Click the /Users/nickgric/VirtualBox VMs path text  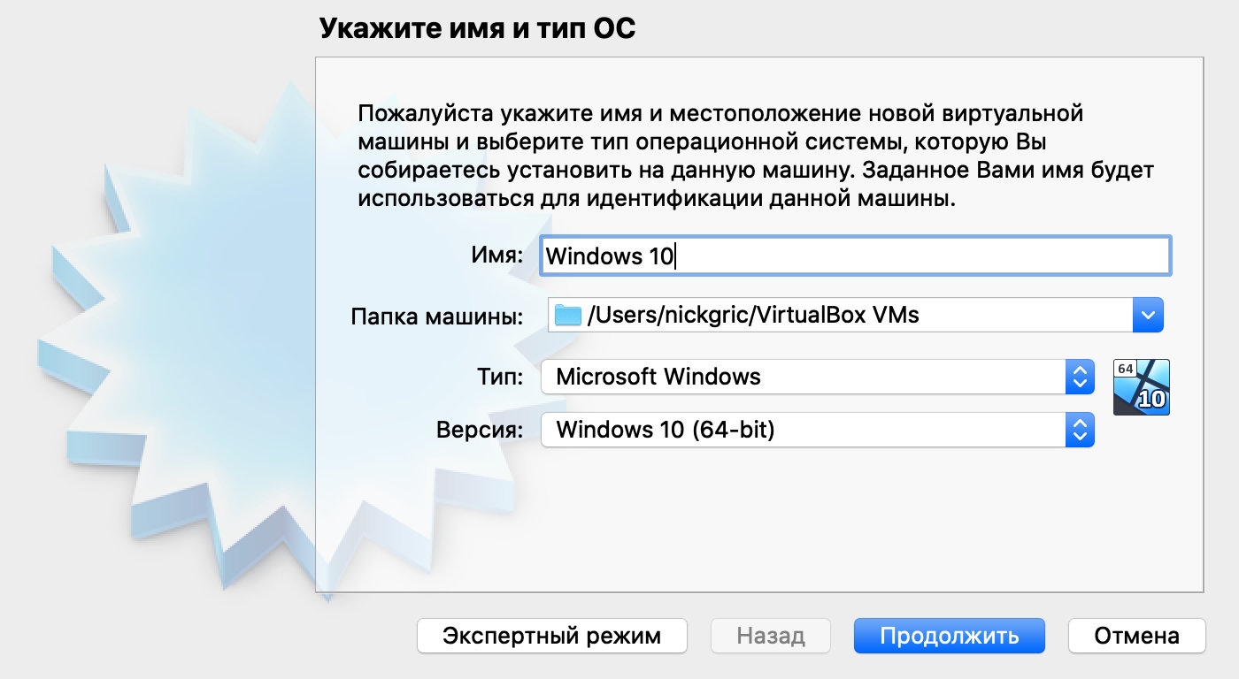[x=752, y=315]
